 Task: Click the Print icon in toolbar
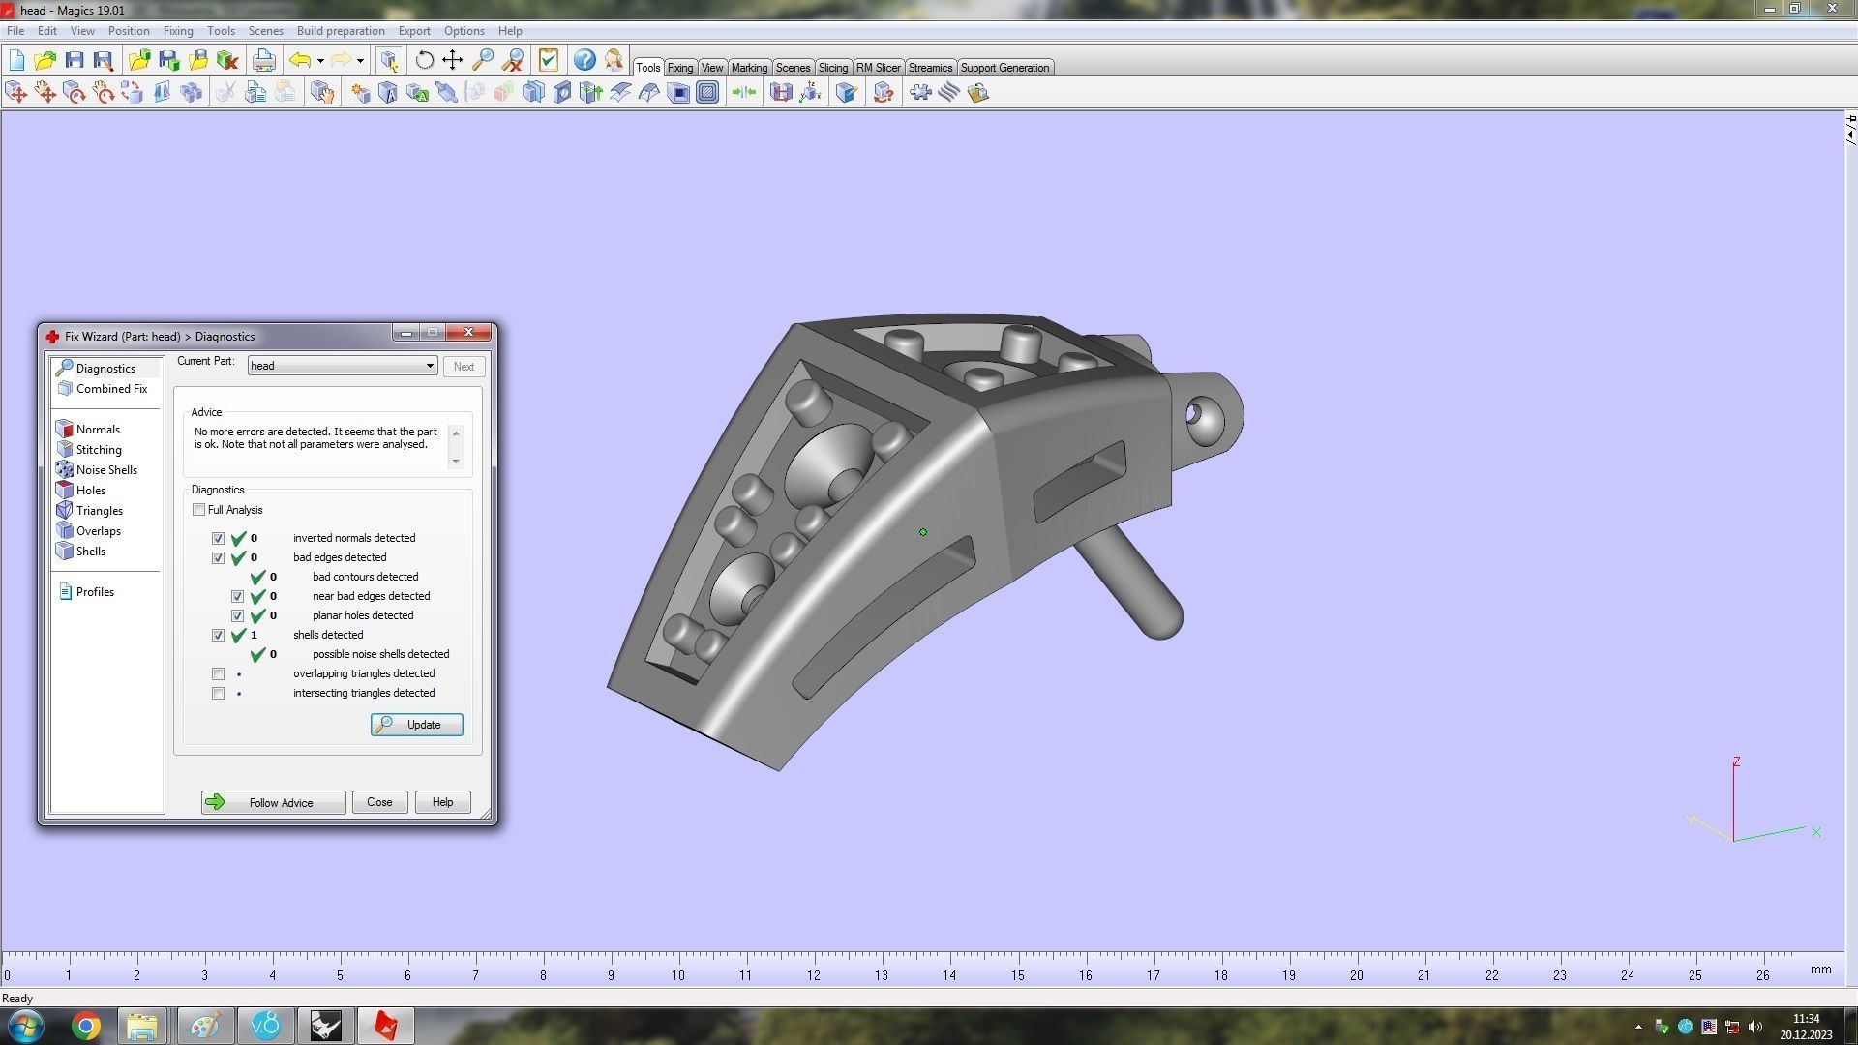[263, 61]
